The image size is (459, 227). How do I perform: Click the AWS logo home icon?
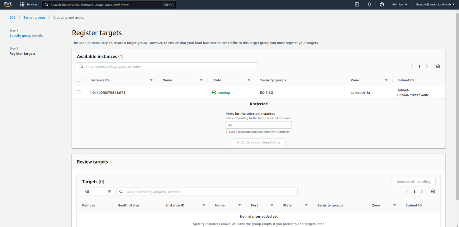(8, 4)
